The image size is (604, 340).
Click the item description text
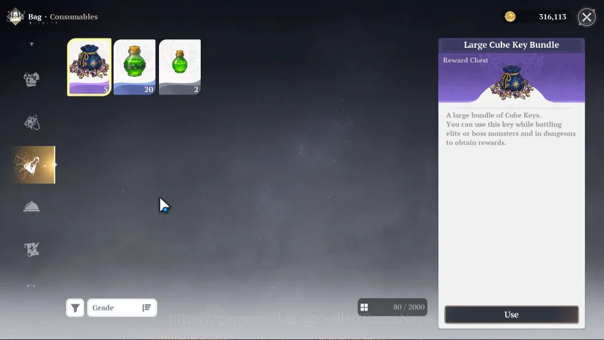(511, 129)
